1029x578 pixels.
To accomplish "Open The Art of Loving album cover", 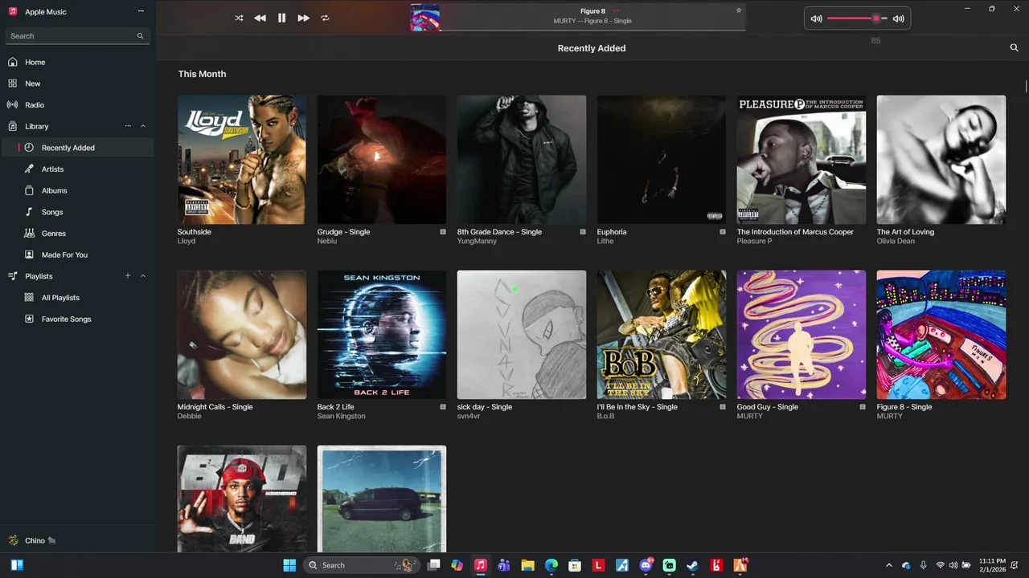I will (941, 160).
